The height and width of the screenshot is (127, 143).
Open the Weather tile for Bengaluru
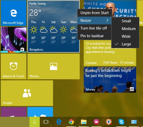pos(54,26)
